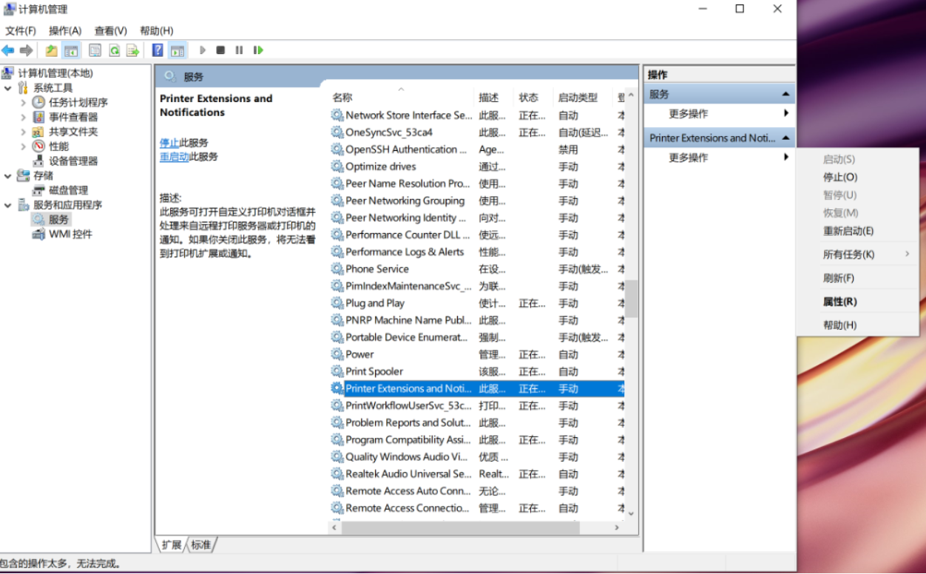Screen dimensions: 926x574
Task: Expand the 任务计划程序 tree node
Action: coord(24,103)
